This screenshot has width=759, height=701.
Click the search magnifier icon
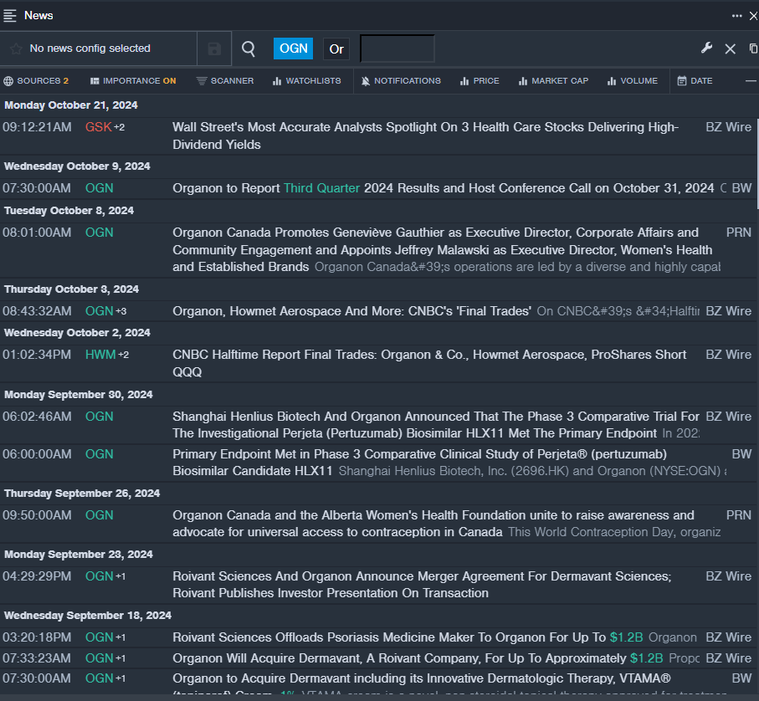tap(249, 49)
